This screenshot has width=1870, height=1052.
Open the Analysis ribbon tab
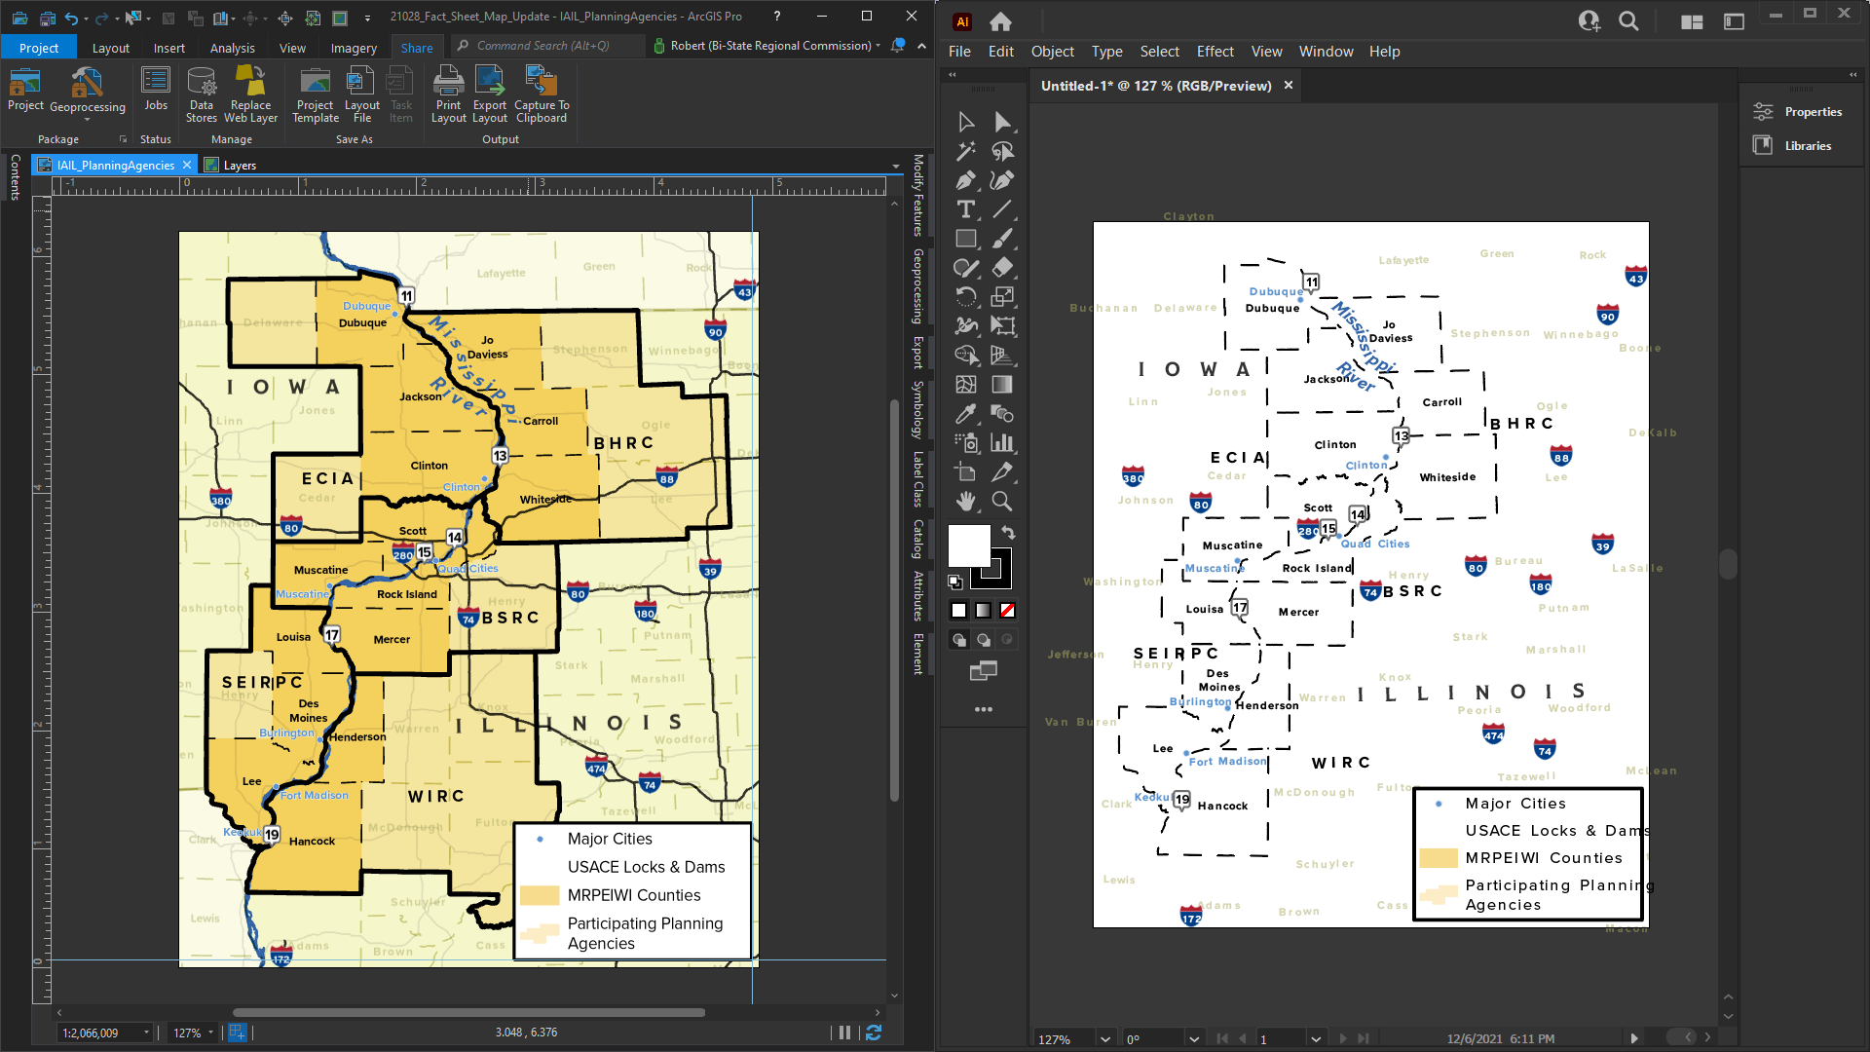(232, 48)
